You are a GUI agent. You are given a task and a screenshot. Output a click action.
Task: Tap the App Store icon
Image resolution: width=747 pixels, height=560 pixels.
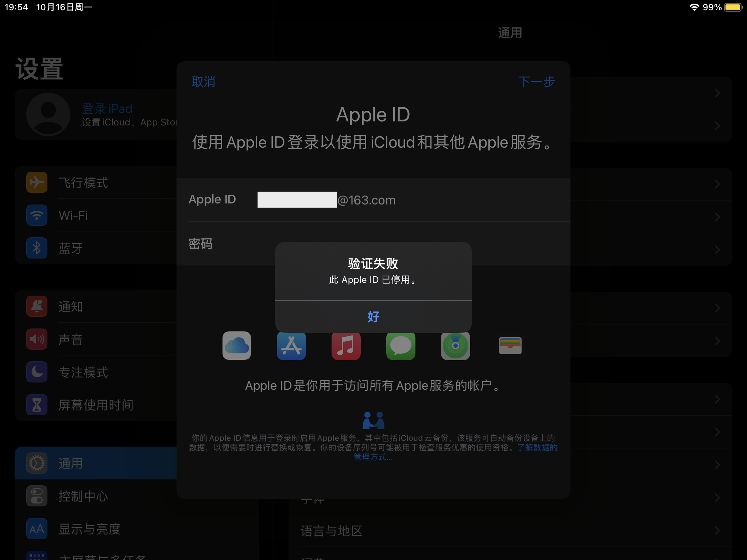[291, 346]
